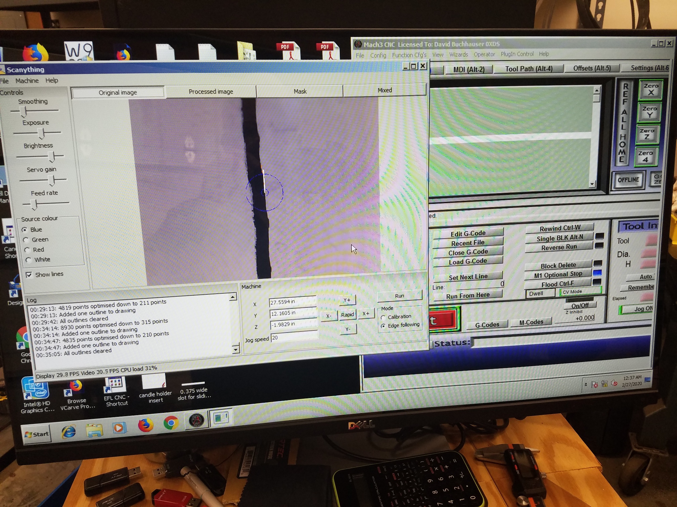Toggle the Show lines checkbox
This screenshot has width=677, height=507.
tap(29, 275)
